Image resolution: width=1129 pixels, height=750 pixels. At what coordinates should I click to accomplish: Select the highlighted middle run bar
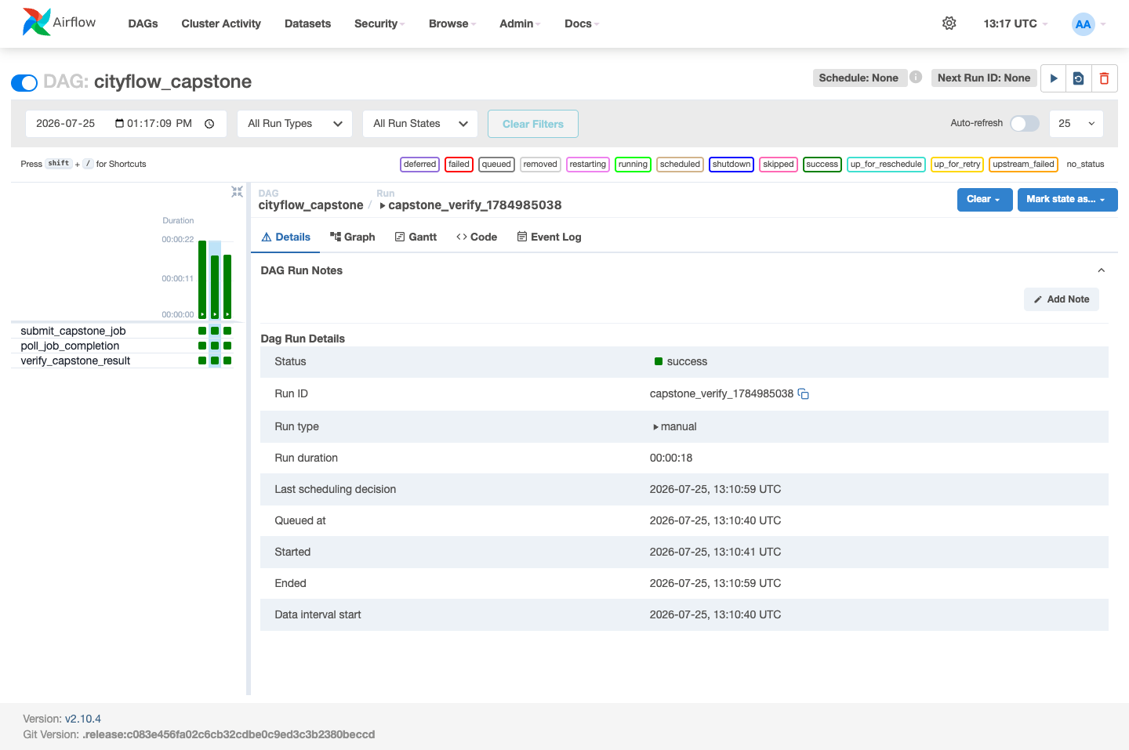215,286
